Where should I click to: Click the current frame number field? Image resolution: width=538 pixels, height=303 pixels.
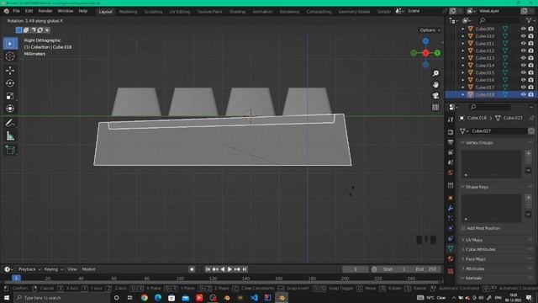click(x=355, y=269)
